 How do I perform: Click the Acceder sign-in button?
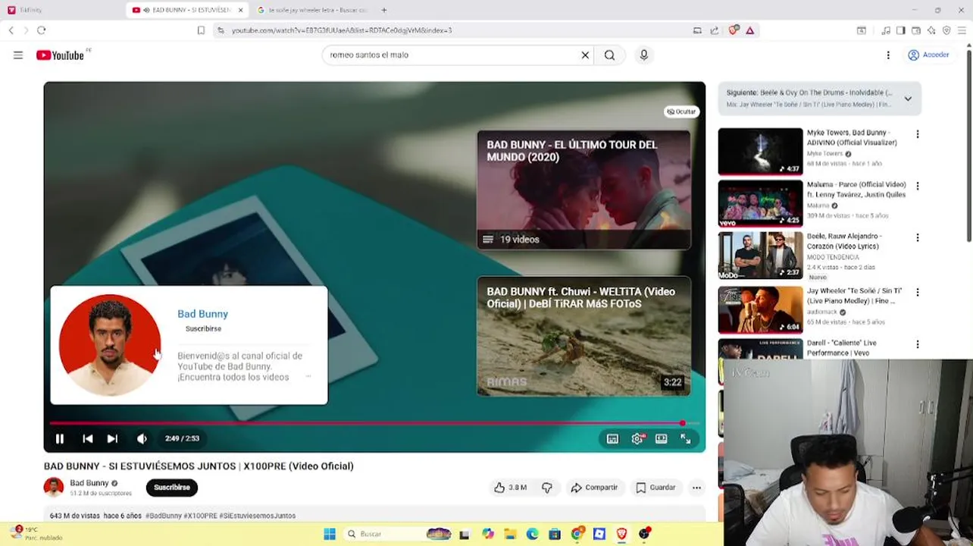(x=929, y=55)
